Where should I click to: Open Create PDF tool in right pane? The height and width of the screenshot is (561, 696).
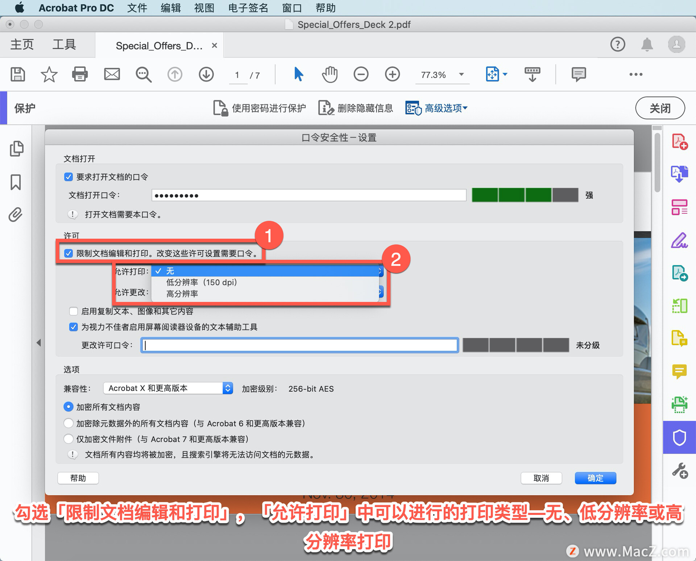point(680,142)
